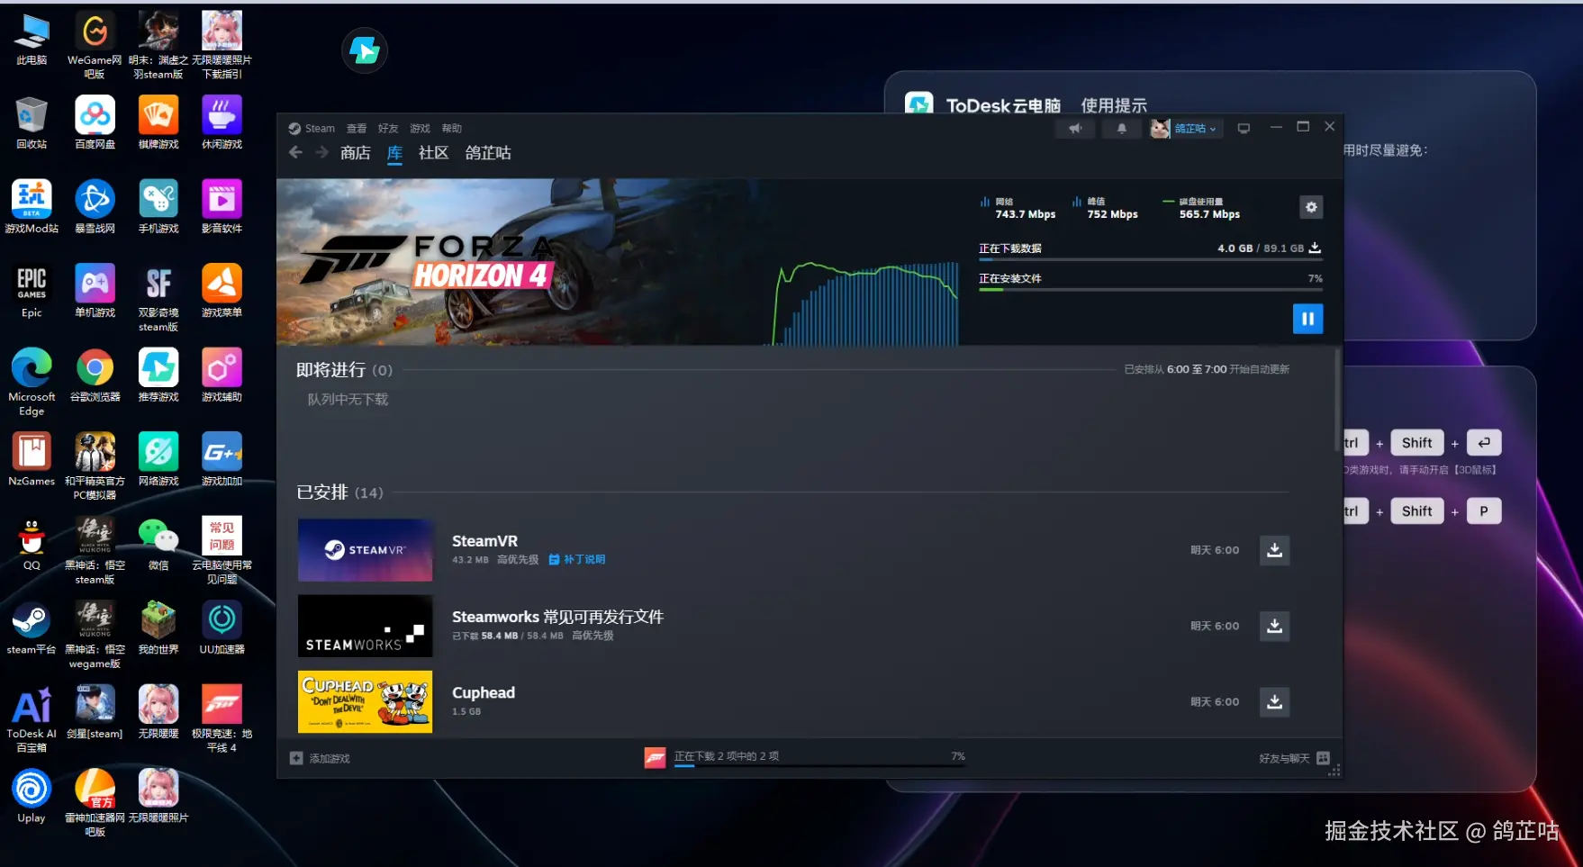Open QQ desktop icon

click(x=32, y=544)
